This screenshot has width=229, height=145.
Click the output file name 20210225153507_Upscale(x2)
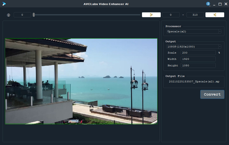click(194, 82)
